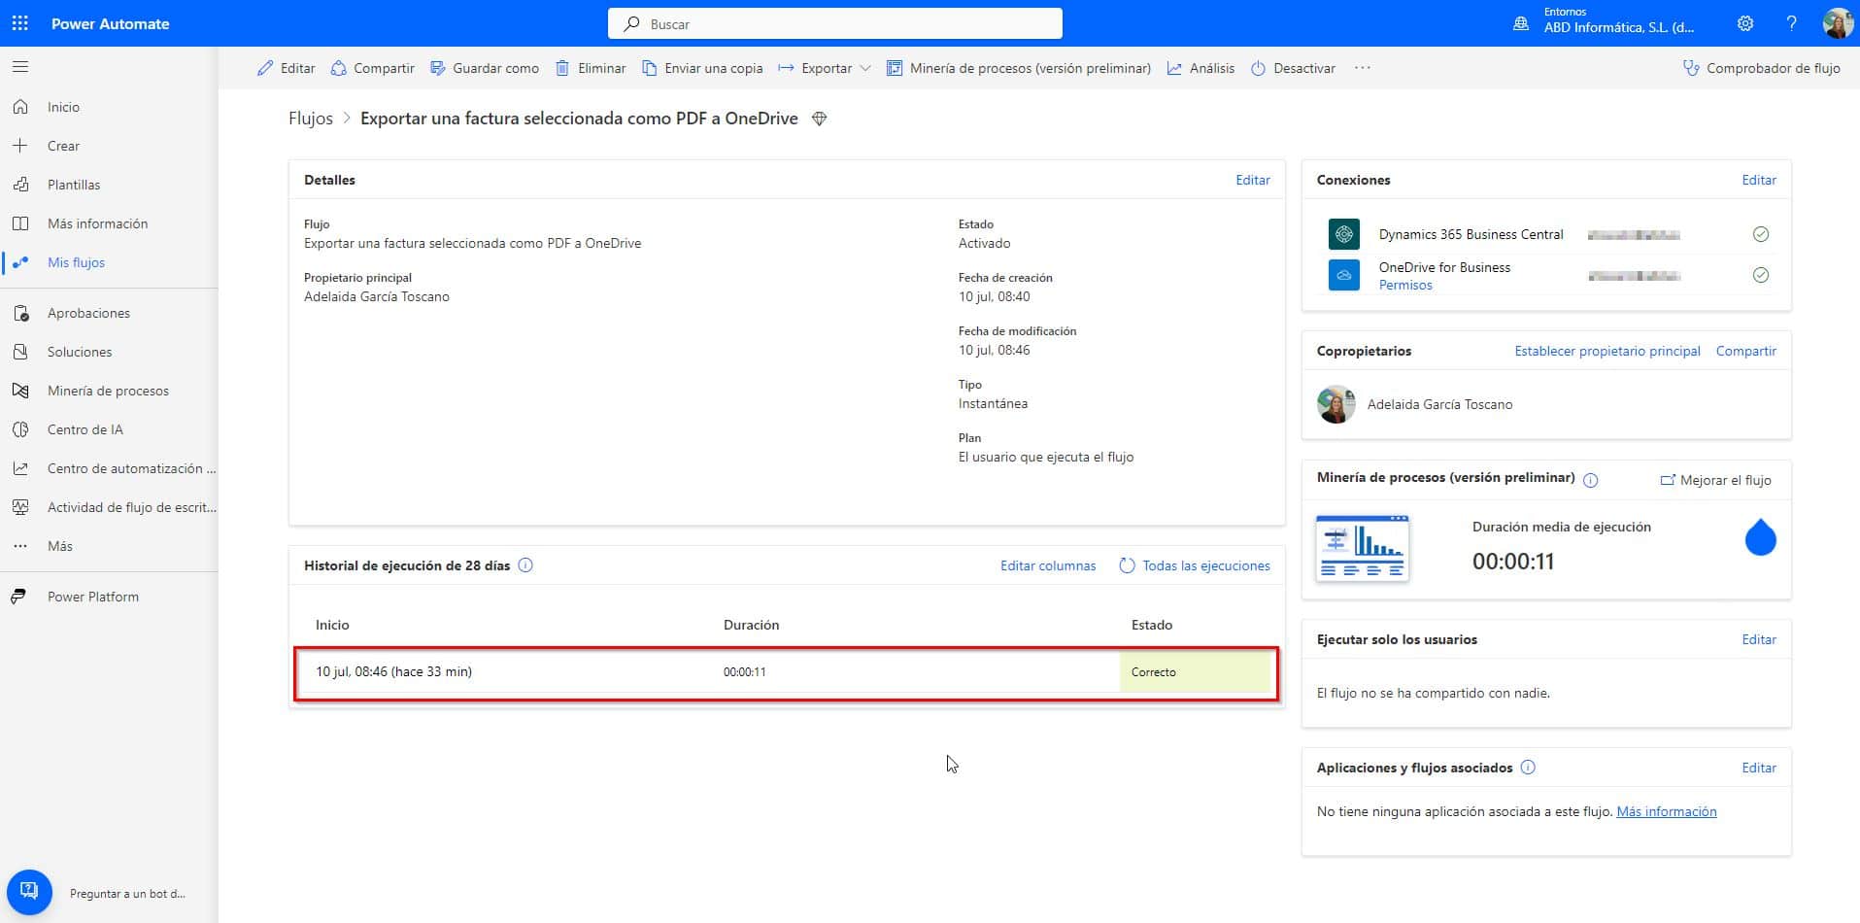
Task: Open the help question mark icon
Action: tap(1791, 23)
